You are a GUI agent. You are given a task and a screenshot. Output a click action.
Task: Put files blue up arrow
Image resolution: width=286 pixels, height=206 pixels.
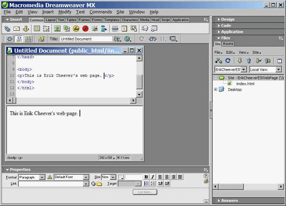[249, 61]
